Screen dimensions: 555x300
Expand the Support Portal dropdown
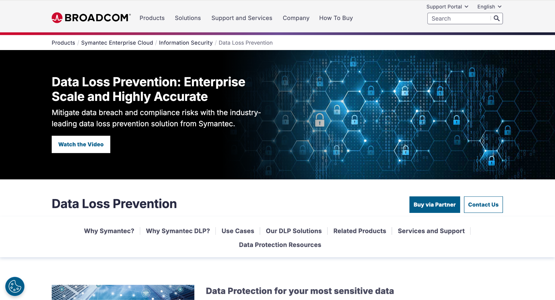tap(447, 7)
